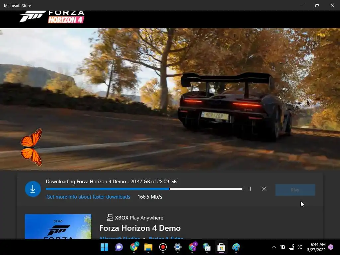
Task: Click the language bar tray icon
Action: [283, 247]
